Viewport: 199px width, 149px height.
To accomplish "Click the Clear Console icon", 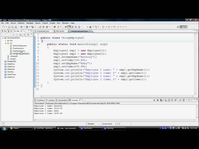I will 165,100.
